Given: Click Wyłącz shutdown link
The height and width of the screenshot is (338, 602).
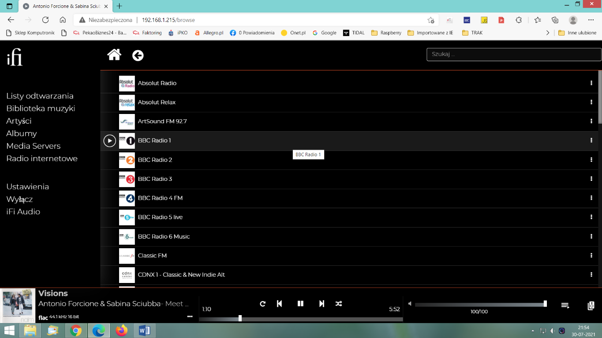Looking at the screenshot, I should coord(19,199).
